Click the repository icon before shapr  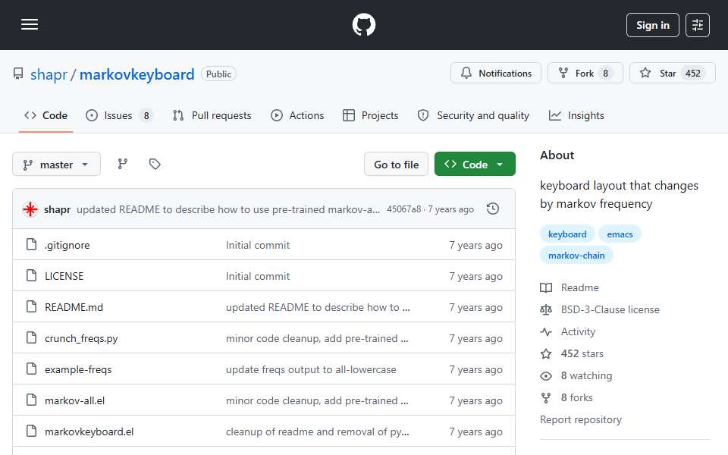pyautogui.click(x=18, y=74)
